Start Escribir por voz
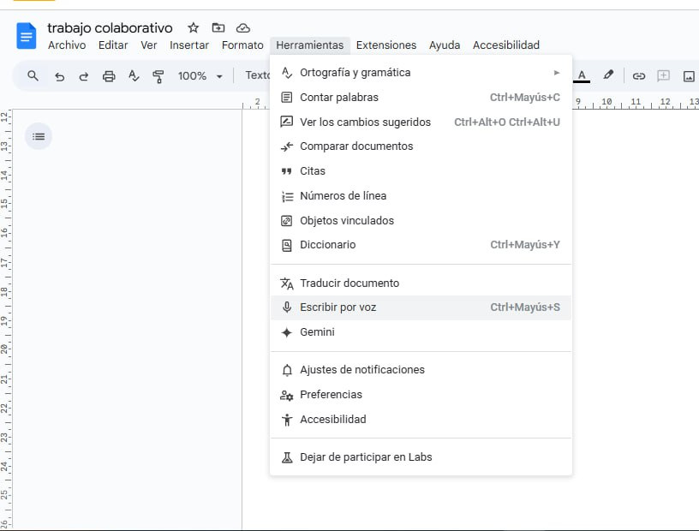Screen dimensions: 699x531 421,307
